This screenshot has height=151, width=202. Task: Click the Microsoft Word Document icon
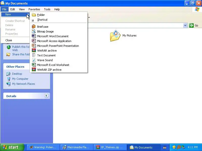point(34,36)
